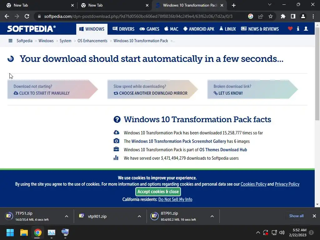The width and height of the screenshot is (320, 240).
Task: Open a new browser tab
Action: click(x=234, y=5)
